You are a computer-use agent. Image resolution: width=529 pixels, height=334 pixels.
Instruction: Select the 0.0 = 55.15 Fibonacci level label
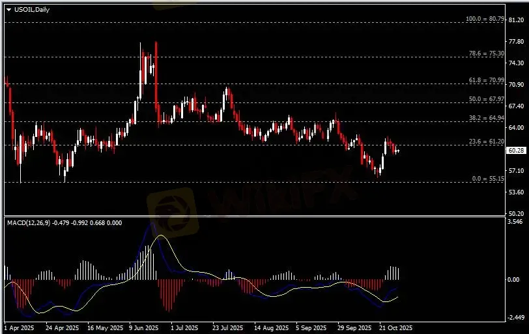click(x=488, y=179)
